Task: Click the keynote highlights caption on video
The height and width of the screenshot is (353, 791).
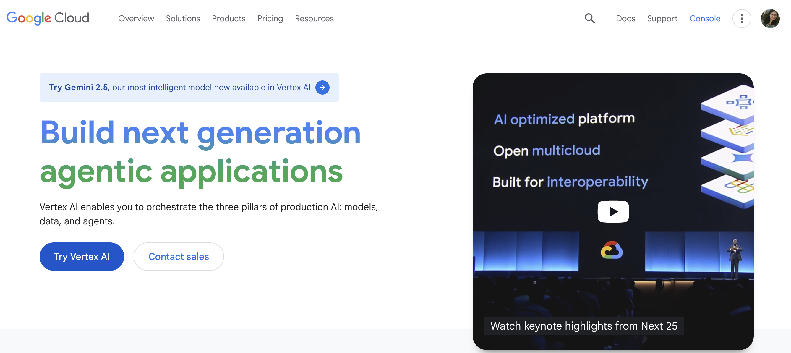Action: point(583,326)
